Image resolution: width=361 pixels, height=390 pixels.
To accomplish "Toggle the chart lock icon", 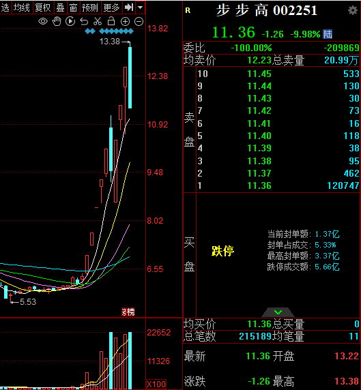I will (x=111, y=21).
